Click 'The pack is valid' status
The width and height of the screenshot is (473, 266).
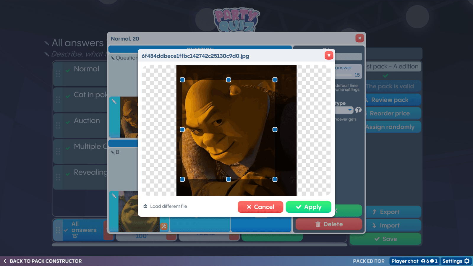pyautogui.click(x=393, y=86)
